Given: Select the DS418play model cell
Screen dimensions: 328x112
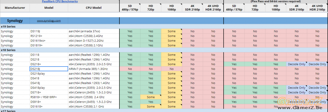Looking at the screenshot, I should (49, 88).
